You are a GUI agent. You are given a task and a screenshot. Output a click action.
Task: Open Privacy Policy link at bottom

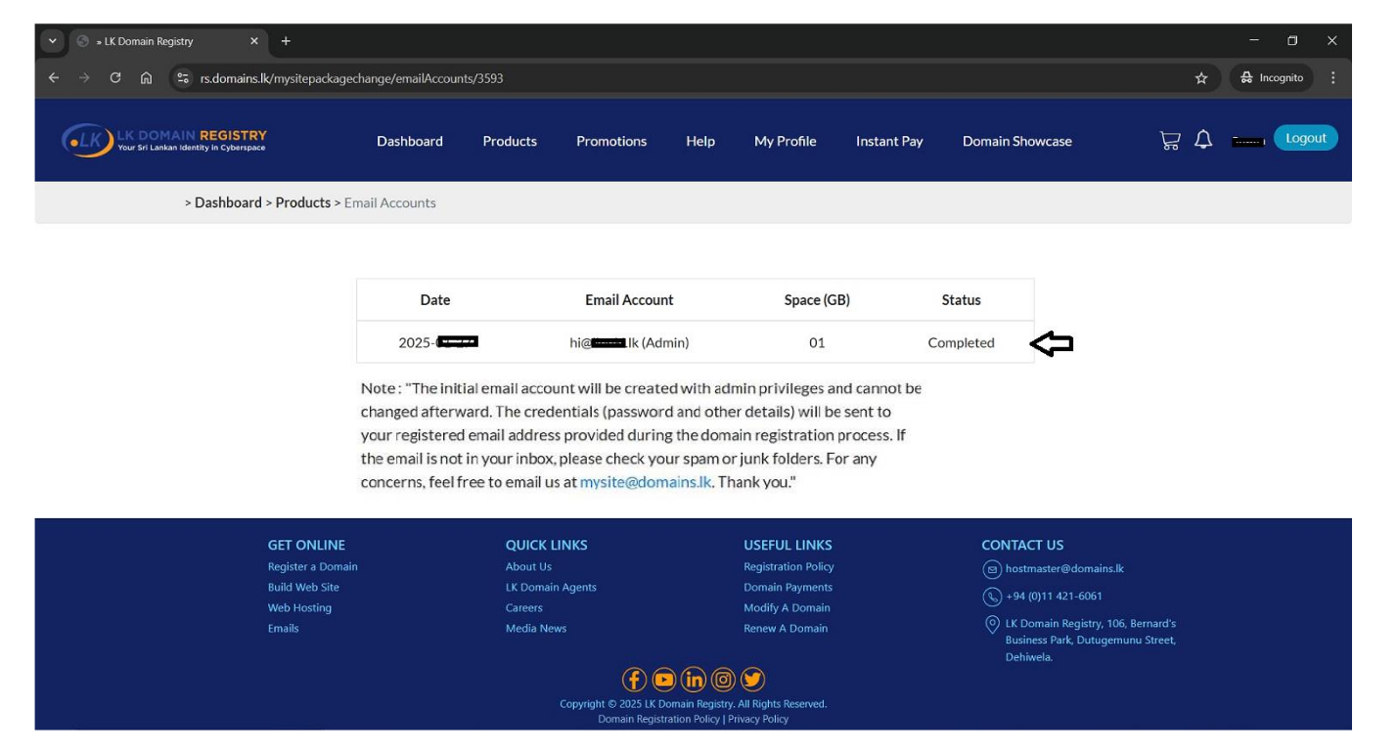(758, 719)
